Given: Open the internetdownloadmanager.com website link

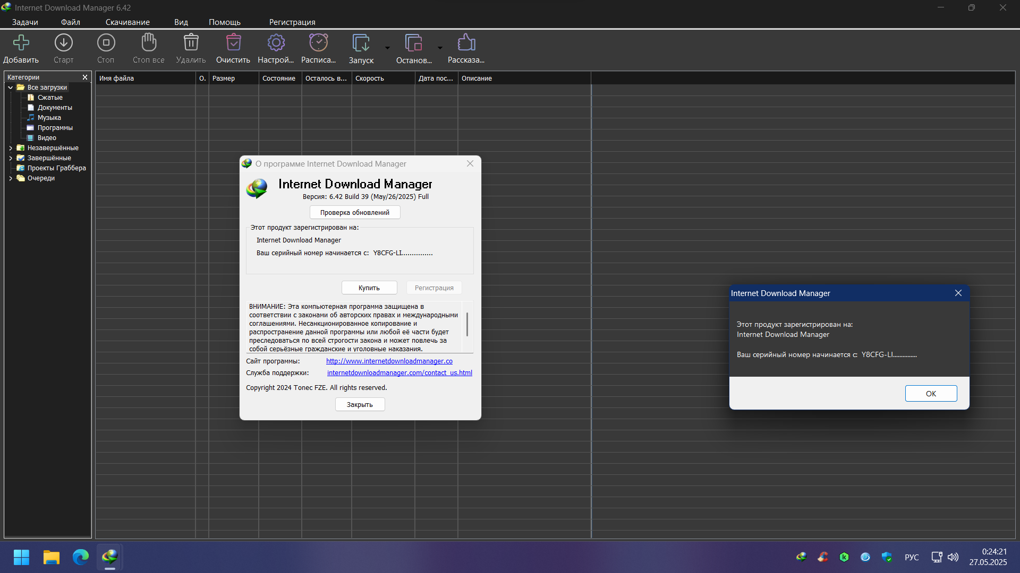Looking at the screenshot, I should tap(389, 361).
